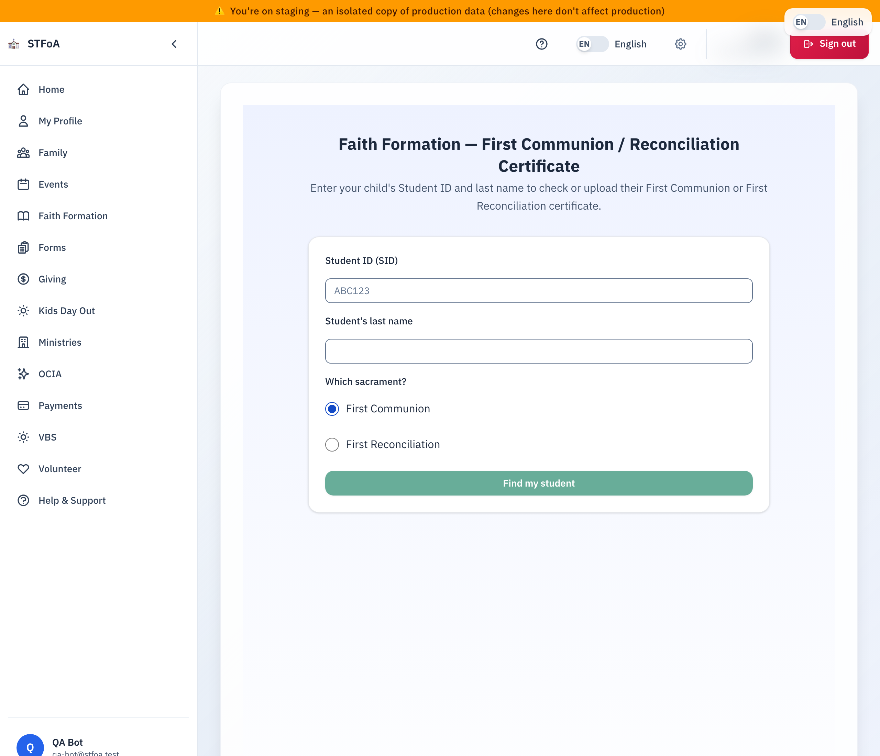Click the OCIA sparkle icon
Screen dimensions: 880x756
click(23, 374)
